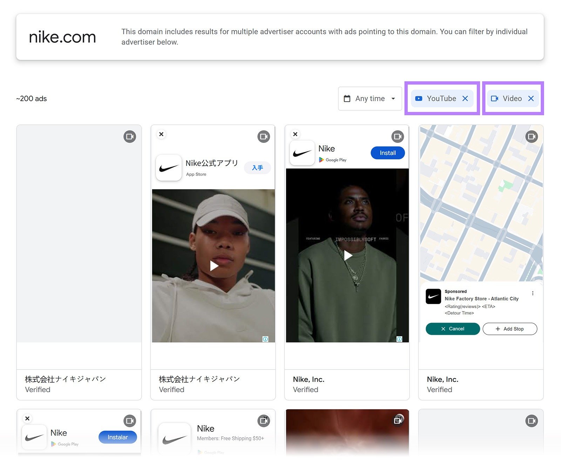Image resolution: width=561 pixels, height=462 pixels.
Task: Close the Nike Google Play Install ad
Action: [x=295, y=134]
